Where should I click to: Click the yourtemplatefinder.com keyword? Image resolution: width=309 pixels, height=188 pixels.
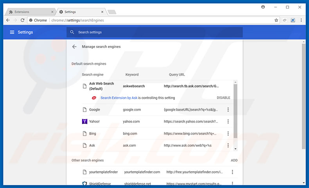tap(142, 172)
